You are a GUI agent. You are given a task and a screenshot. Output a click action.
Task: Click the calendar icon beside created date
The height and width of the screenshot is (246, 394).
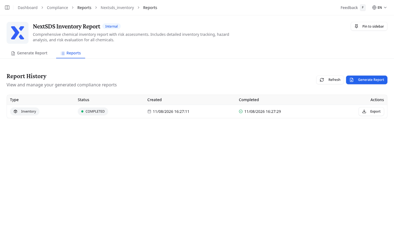(x=149, y=112)
